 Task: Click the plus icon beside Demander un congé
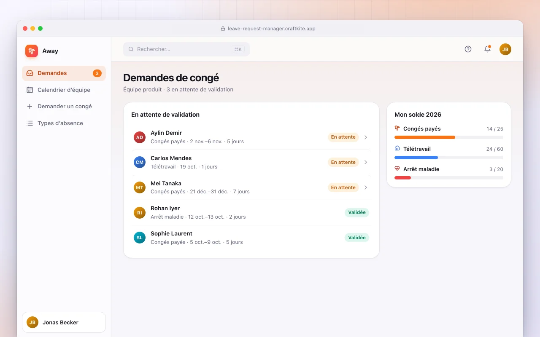click(x=30, y=107)
